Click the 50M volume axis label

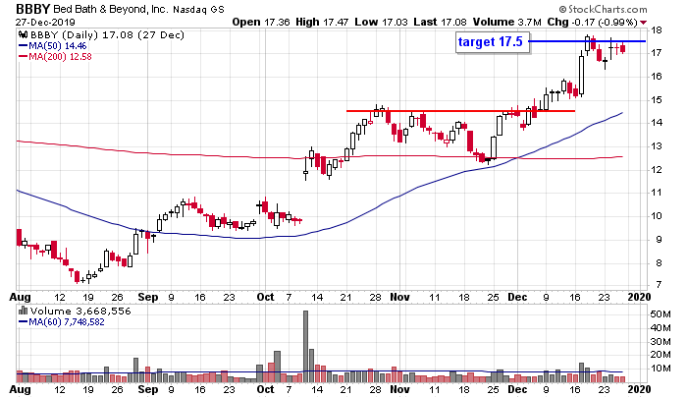(661, 314)
